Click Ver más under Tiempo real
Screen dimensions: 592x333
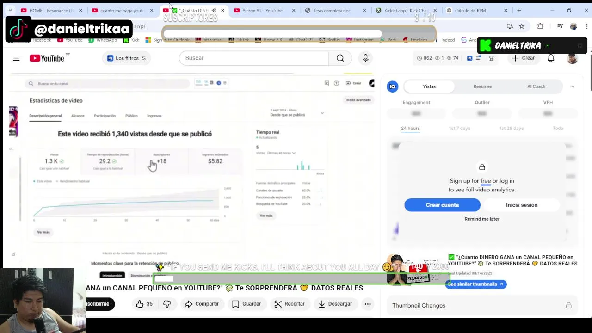point(266,216)
